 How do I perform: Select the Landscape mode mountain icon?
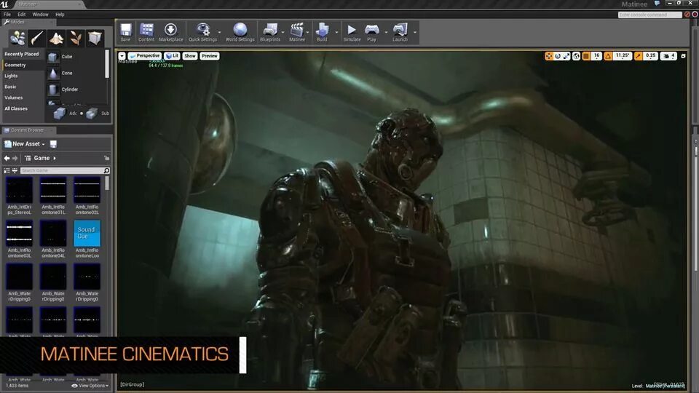pos(56,39)
